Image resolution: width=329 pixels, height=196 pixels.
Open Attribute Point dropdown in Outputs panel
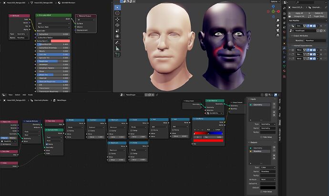[x=268, y=180]
